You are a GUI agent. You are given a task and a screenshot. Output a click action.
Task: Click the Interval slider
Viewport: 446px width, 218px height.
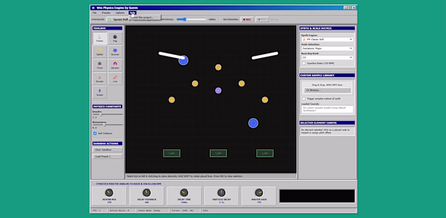191,20
